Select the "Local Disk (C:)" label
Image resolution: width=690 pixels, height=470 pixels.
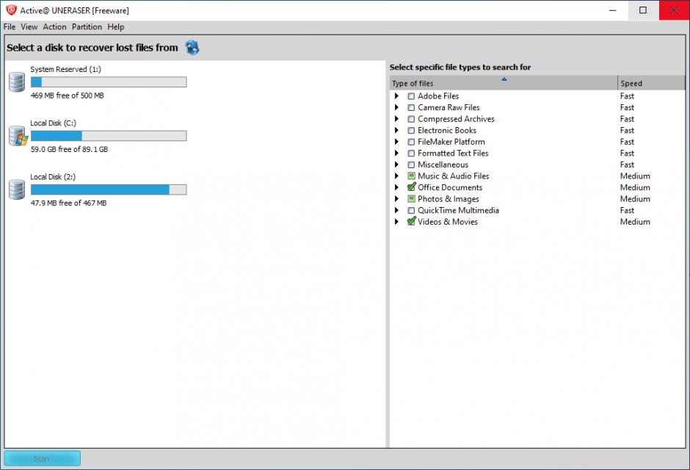pyautogui.click(x=54, y=123)
